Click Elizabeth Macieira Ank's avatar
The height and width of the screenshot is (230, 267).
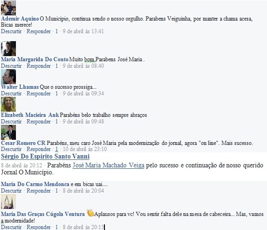click(8, 104)
